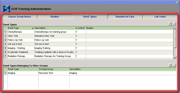180x93 pixels.
Task: Switch to the Cancer Group Users tab
Action: (x=20, y=17)
